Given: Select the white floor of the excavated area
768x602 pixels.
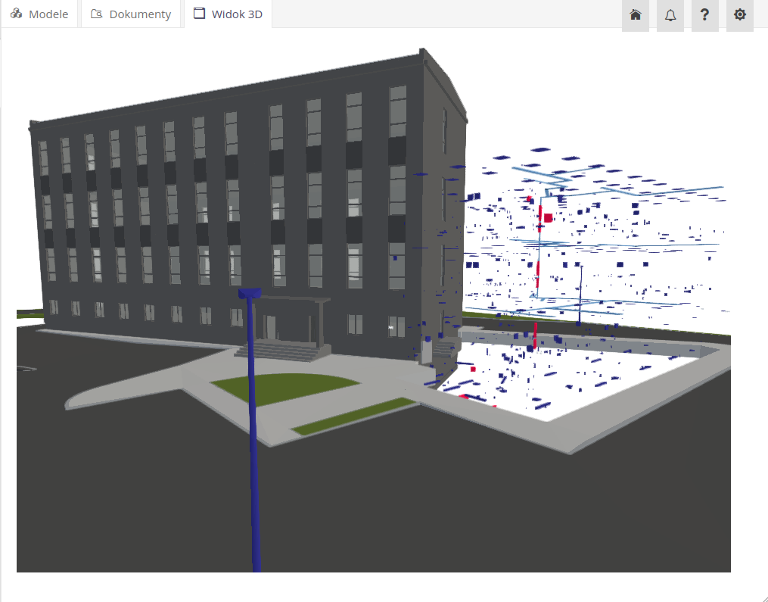Looking at the screenshot, I should tap(605, 386).
